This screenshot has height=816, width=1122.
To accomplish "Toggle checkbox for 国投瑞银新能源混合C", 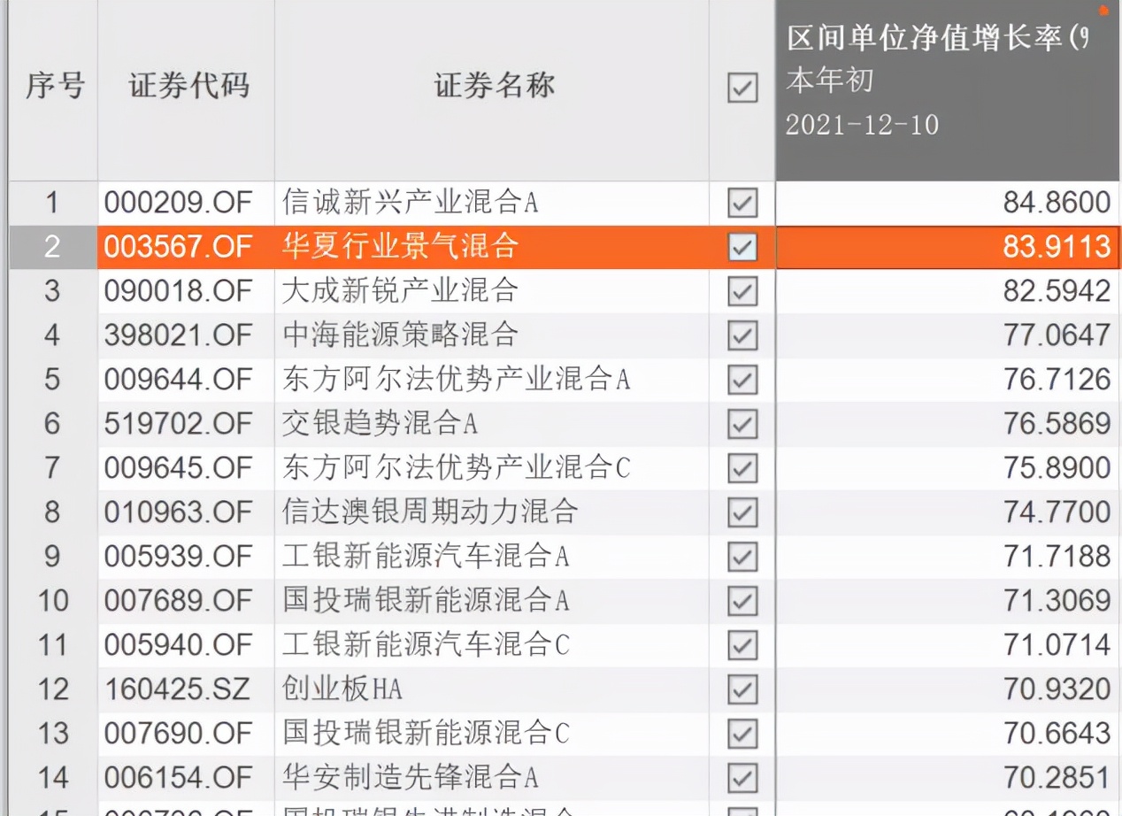I will pos(742,734).
